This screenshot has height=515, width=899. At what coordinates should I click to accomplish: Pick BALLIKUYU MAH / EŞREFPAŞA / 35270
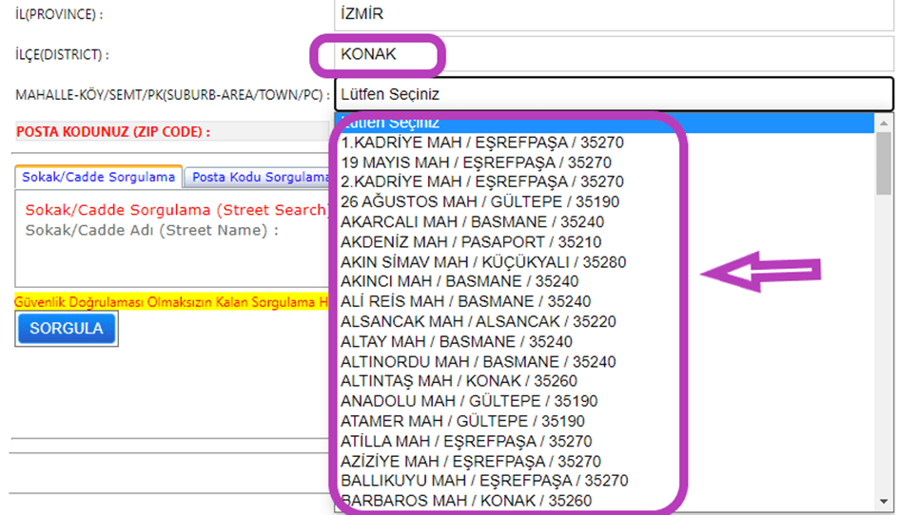pyautogui.click(x=484, y=481)
